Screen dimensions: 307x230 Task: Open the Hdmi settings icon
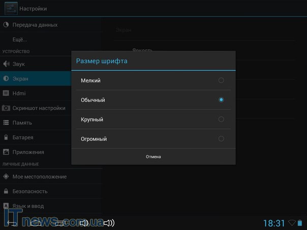(6, 93)
